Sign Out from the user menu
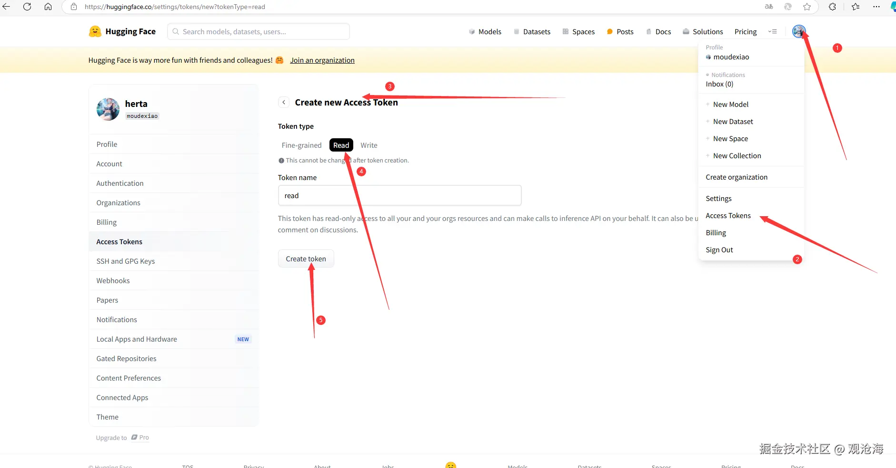The width and height of the screenshot is (896, 468). [751, 250]
